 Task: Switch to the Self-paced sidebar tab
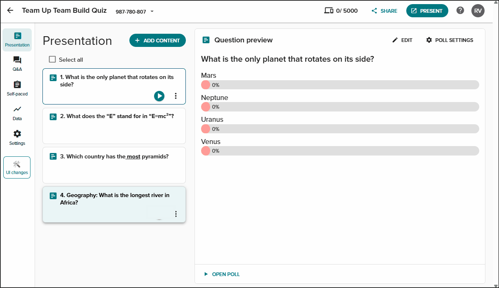tap(17, 89)
